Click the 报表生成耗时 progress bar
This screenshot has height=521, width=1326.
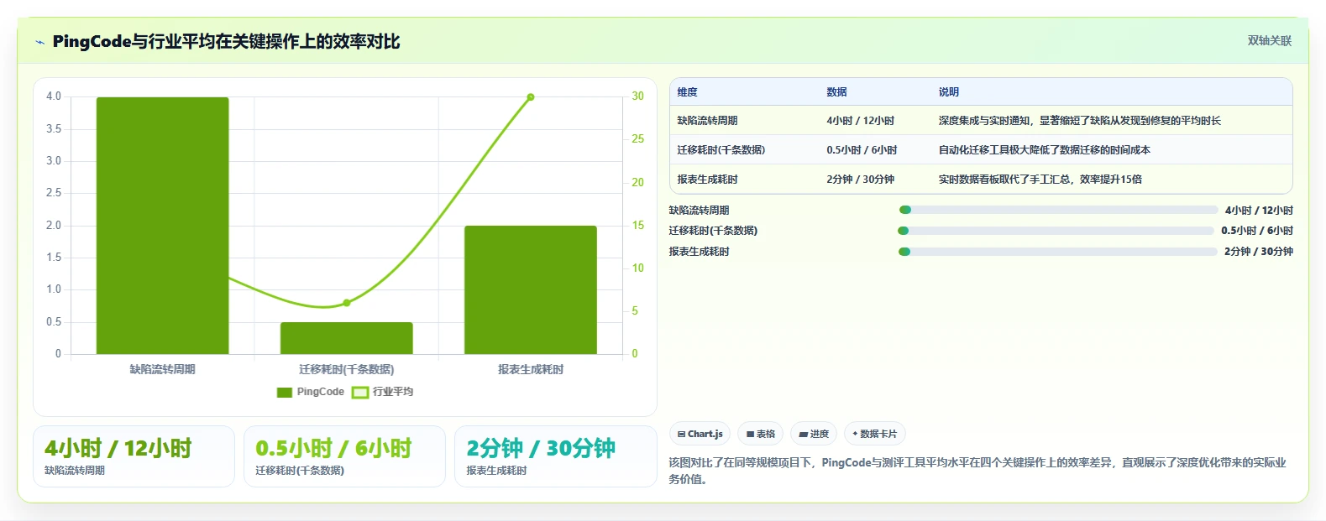(x=1058, y=252)
